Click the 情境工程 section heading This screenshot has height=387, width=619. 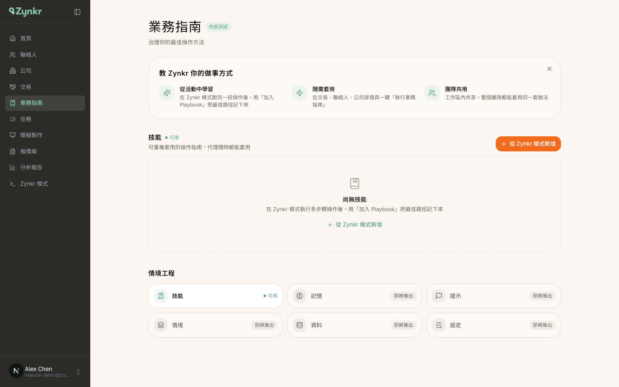click(161, 273)
